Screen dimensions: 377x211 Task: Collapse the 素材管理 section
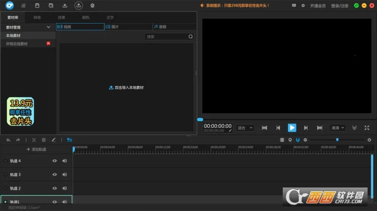tap(49, 27)
